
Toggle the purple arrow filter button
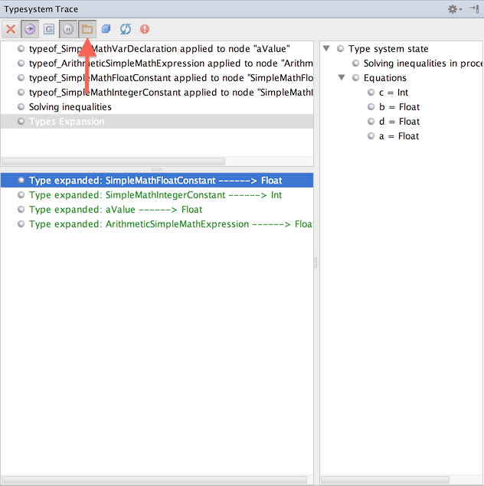[x=30, y=29]
